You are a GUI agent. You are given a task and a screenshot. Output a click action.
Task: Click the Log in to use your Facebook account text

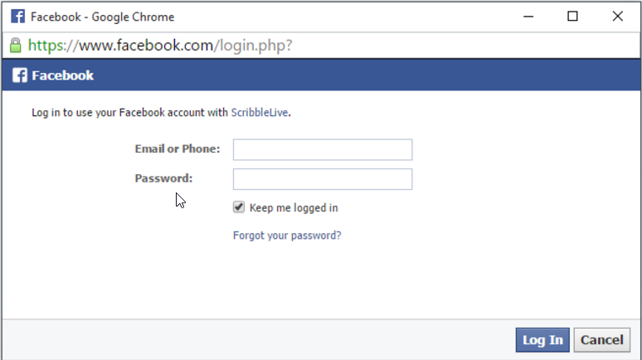(129, 113)
